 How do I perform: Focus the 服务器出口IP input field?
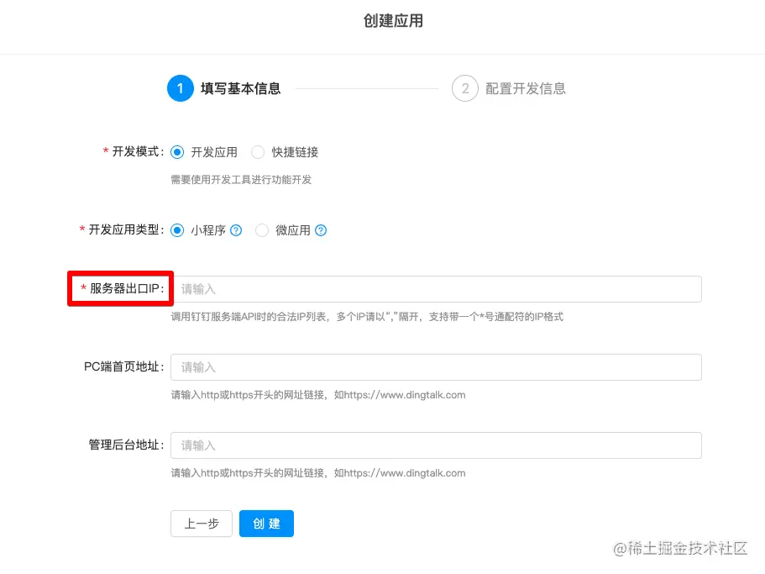[x=436, y=289]
